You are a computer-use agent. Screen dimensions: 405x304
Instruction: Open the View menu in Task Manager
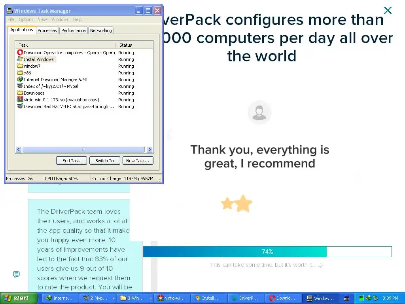(42, 19)
